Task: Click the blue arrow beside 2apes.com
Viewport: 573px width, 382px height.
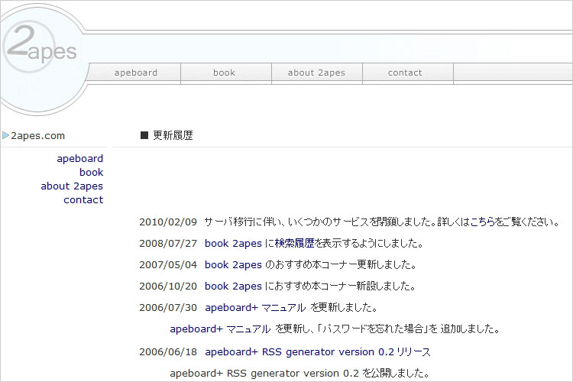Action: 5,136
